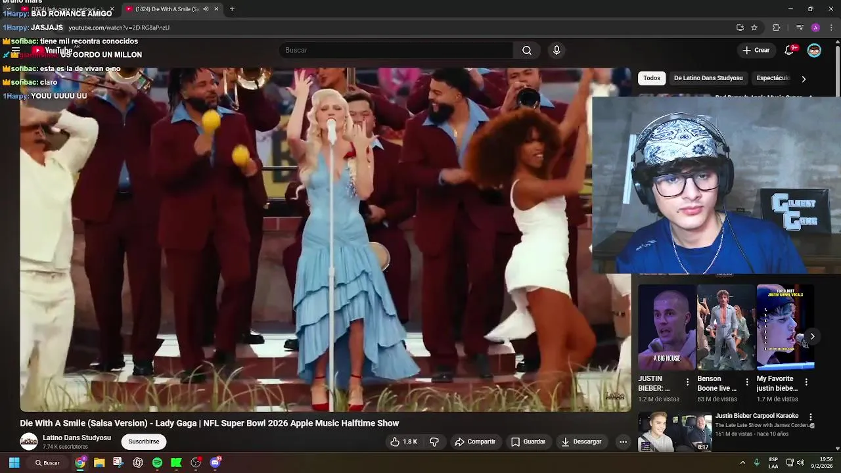Close the lady gaga superbowl tab

pos(112,9)
